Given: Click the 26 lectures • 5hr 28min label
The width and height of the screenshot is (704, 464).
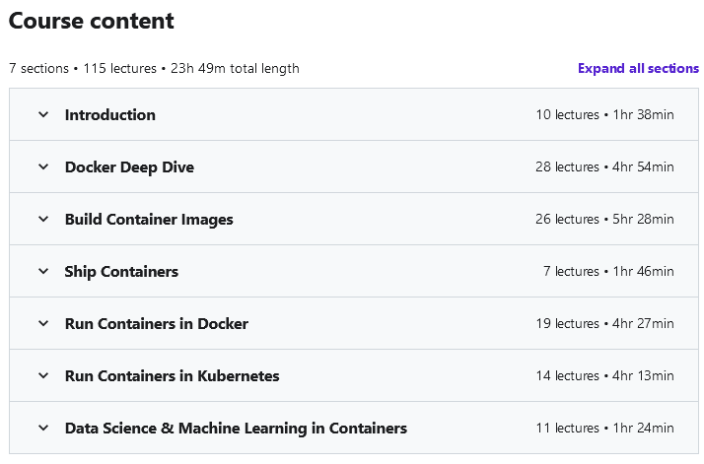Looking at the screenshot, I should pos(604,219).
